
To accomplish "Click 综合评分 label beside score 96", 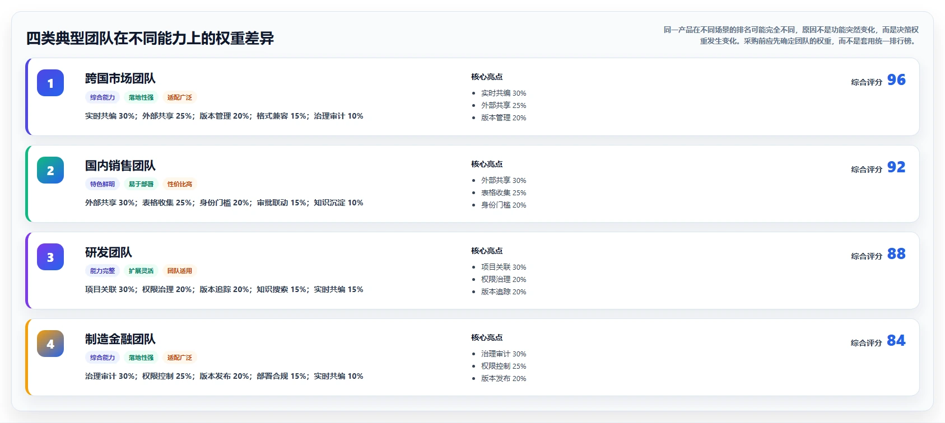I will [x=867, y=82].
